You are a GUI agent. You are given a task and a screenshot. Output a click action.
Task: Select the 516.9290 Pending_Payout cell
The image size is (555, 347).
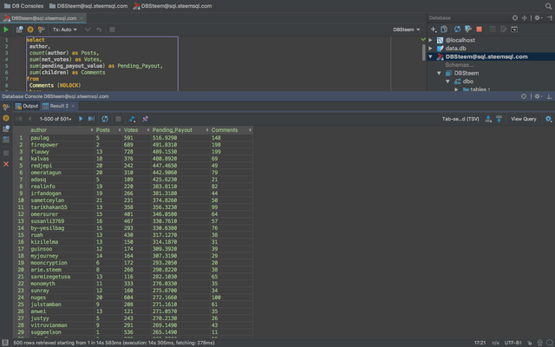pos(180,138)
